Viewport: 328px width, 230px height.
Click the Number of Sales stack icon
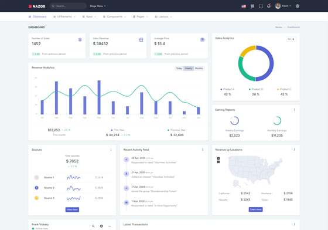coord(80,39)
